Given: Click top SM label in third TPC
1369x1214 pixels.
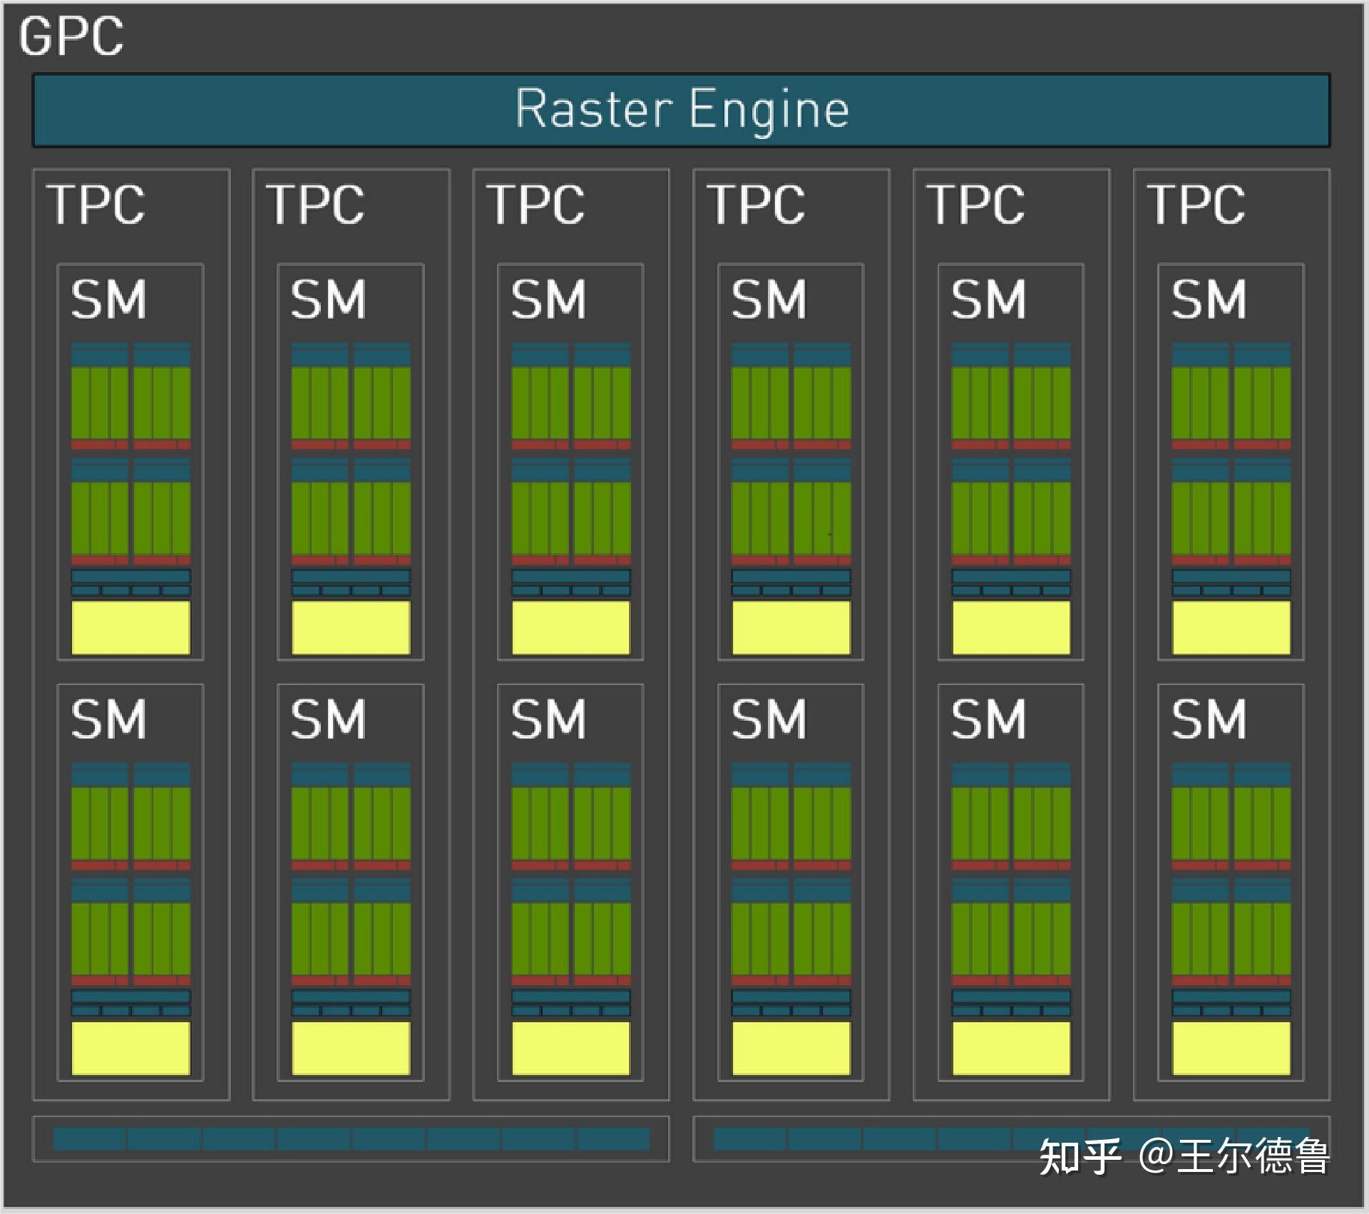Looking at the screenshot, I should 548,299.
